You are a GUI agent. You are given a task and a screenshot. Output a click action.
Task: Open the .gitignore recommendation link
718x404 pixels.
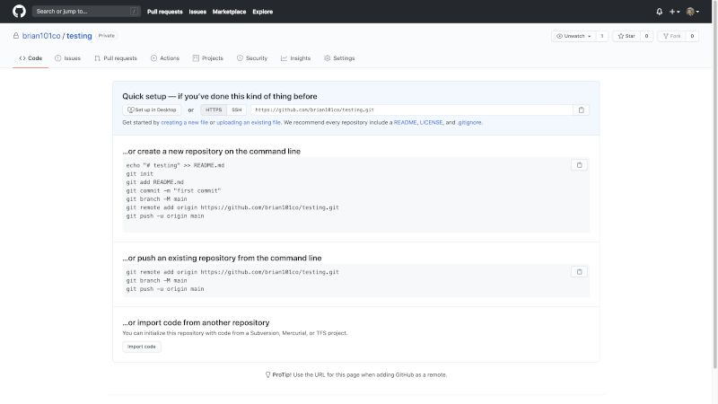(x=469, y=122)
